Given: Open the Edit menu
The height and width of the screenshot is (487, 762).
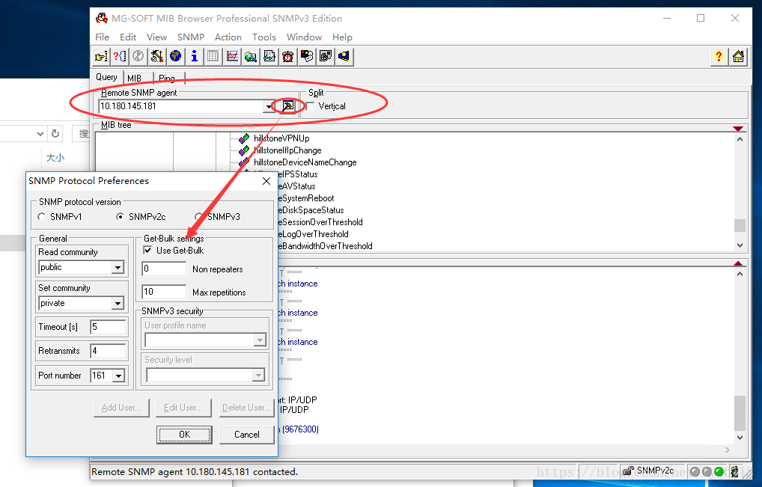Looking at the screenshot, I should tap(128, 37).
